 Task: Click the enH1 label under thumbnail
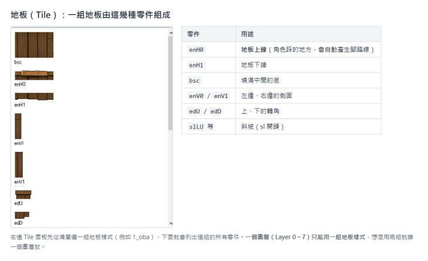(20, 105)
